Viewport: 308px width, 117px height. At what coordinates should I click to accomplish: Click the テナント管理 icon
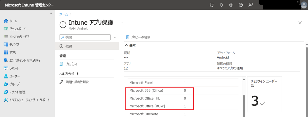click(6, 92)
